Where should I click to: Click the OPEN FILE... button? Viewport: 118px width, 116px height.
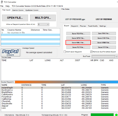click(15, 18)
